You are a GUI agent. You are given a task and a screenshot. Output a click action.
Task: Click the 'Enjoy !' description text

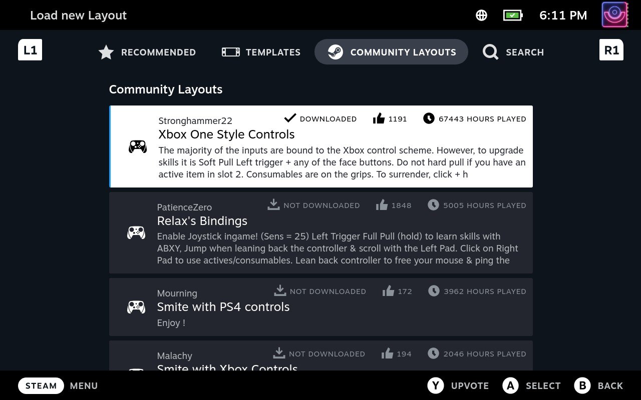(171, 322)
